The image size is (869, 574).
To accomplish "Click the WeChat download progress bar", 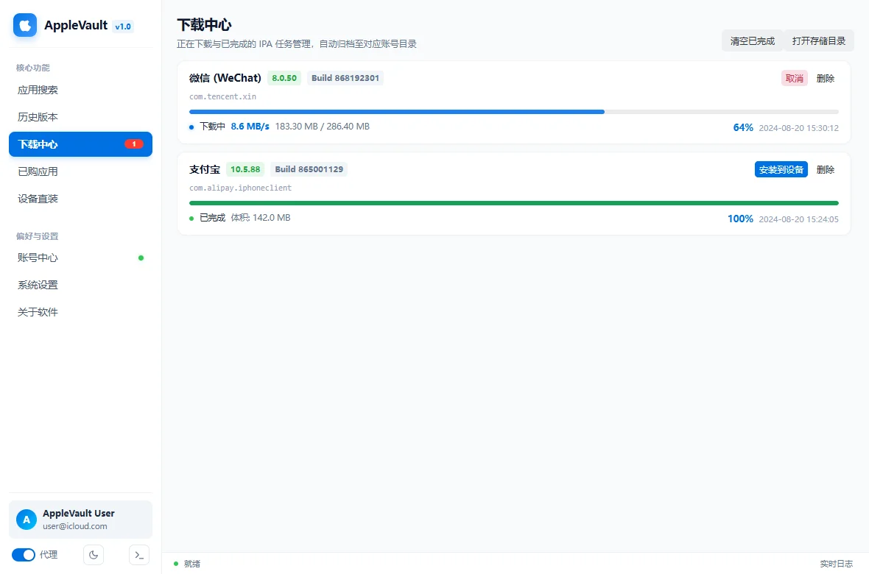I will tap(514, 112).
